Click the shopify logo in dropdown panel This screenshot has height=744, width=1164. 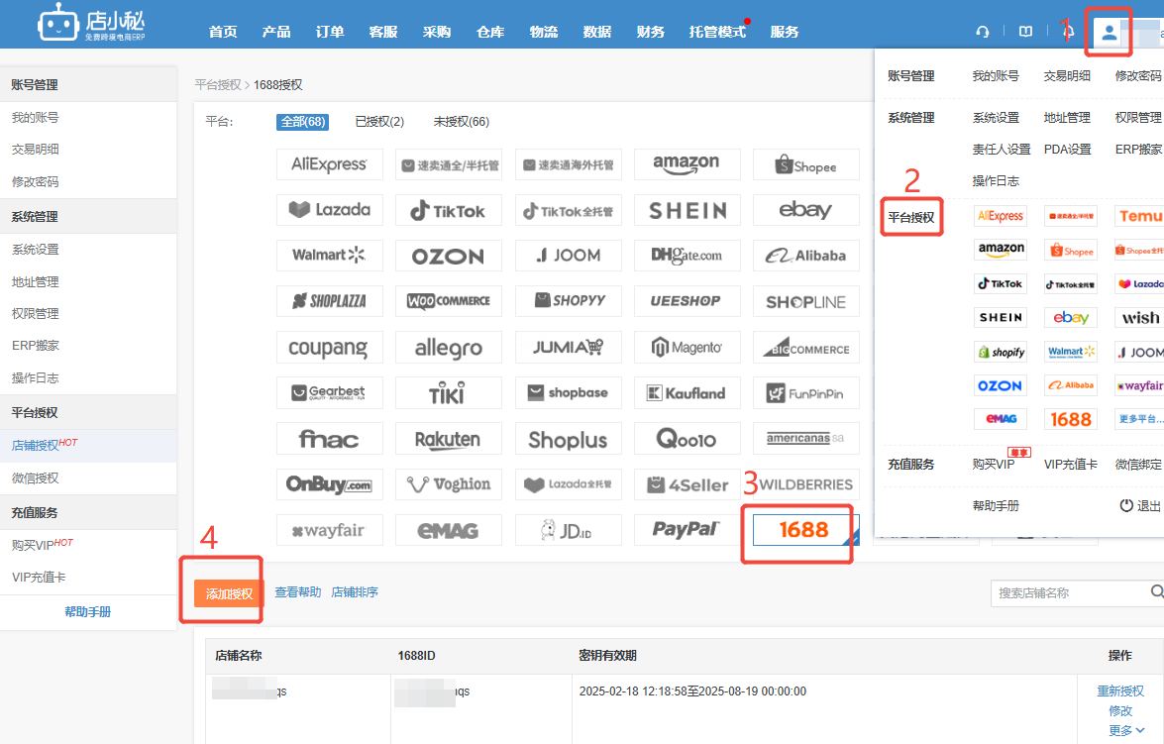tap(1001, 352)
